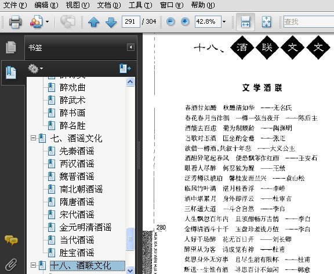Image resolution: width=334 pixels, height=274 pixels.
Task: Select the 南北朝酒谣 bookmark
Action: coord(81,189)
